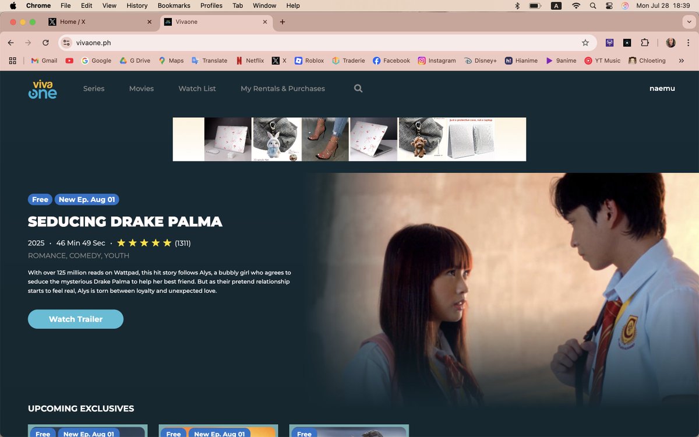Click the Watch Trailer button
Image resolution: width=699 pixels, height=437 pixels.
tap(75, 319)
